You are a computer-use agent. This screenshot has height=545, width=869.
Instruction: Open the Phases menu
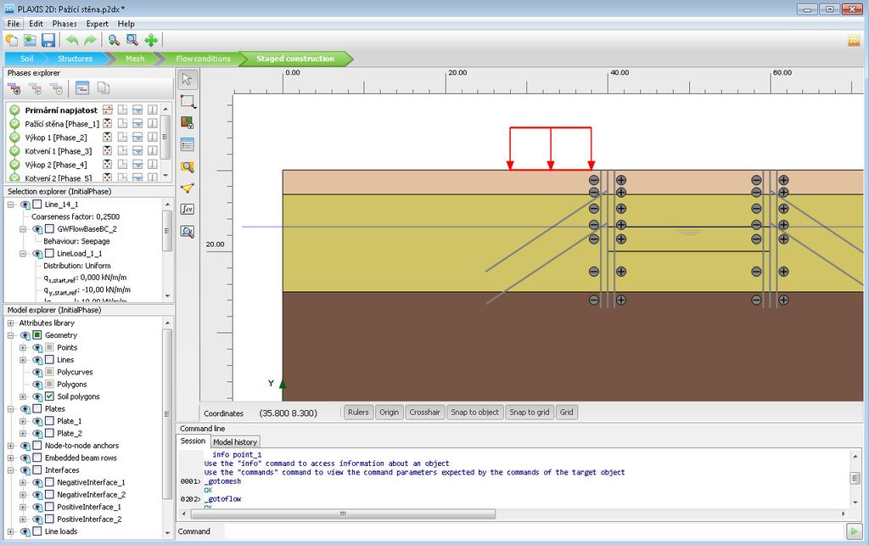(x=64, y=24)
